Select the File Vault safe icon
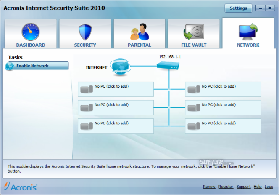The width and height of the screenshot is (279, 195). [194, 32]
